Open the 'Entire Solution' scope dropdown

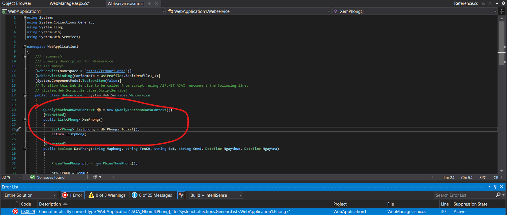pyautogui.click(x=30, y=195)
